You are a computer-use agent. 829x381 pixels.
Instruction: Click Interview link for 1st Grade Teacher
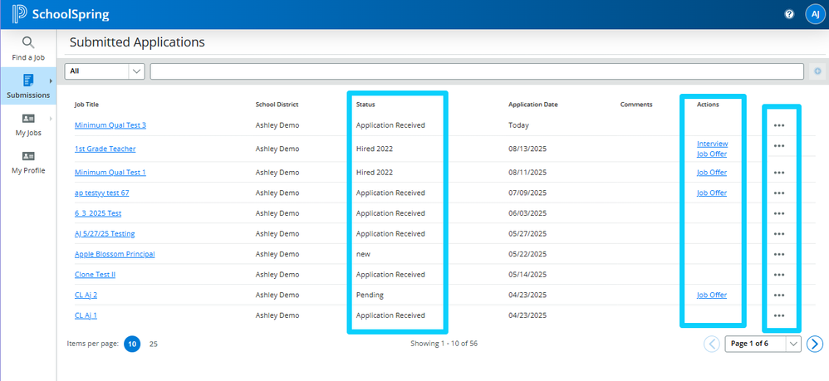point(712,144)
